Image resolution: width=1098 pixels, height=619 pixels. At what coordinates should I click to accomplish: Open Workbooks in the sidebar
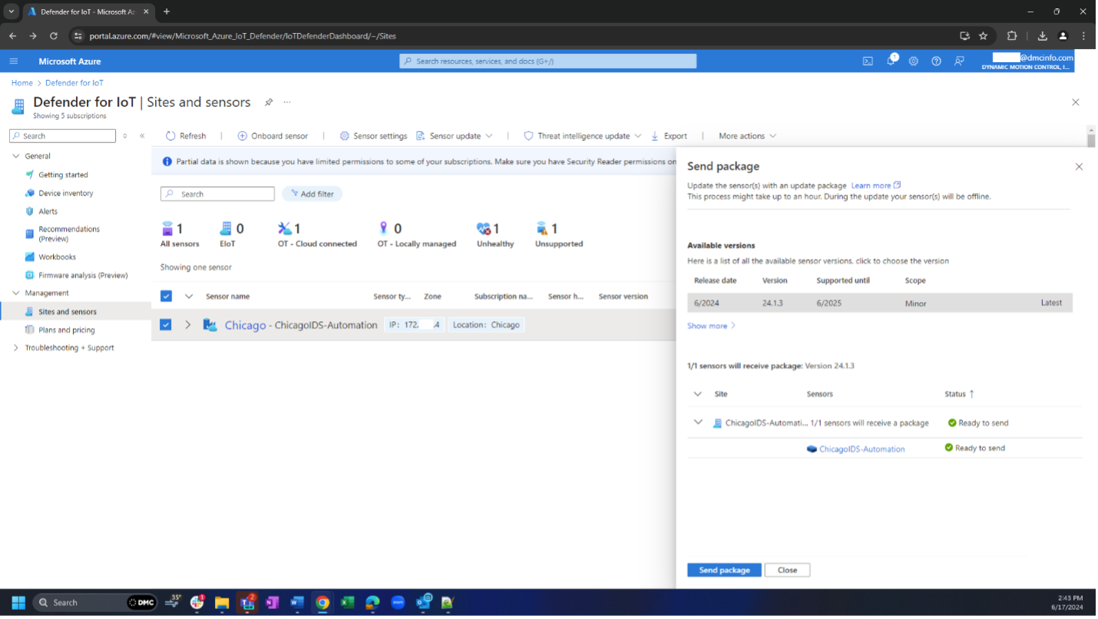pos(57,257)
